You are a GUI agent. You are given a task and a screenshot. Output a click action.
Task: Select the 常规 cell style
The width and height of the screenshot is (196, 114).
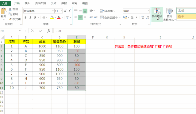point(186,11)
